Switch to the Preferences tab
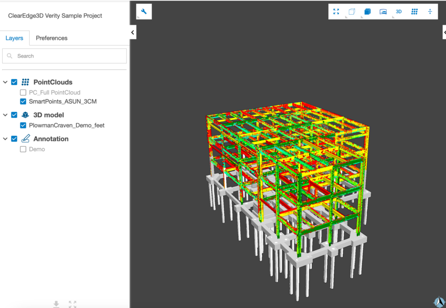Viewport: 446px width, 308px height. [51, 38]
